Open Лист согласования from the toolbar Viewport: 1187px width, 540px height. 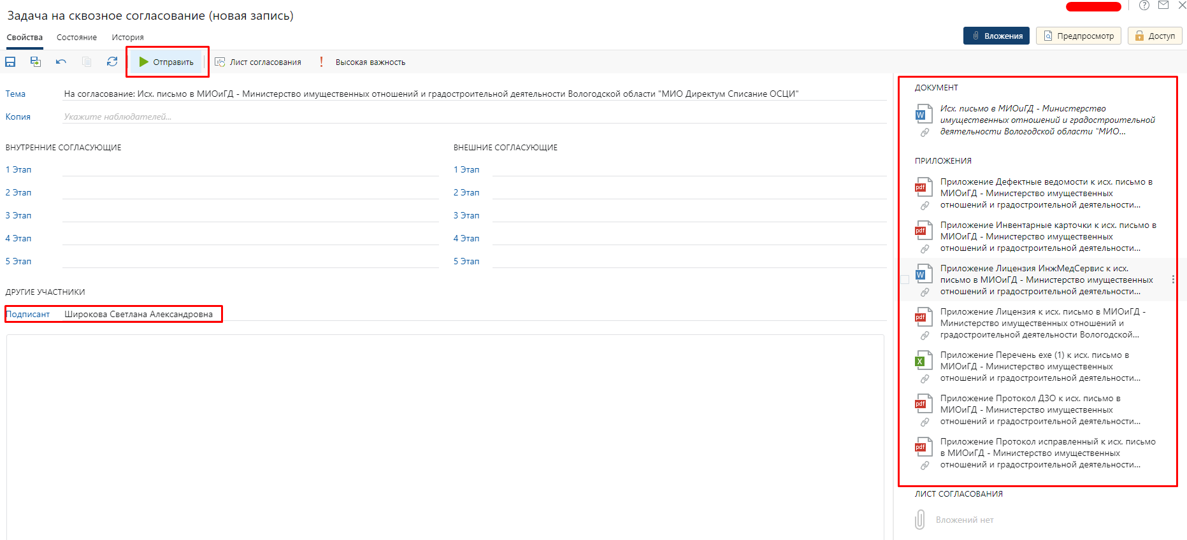pyautogui.click(x=258, y=62)
